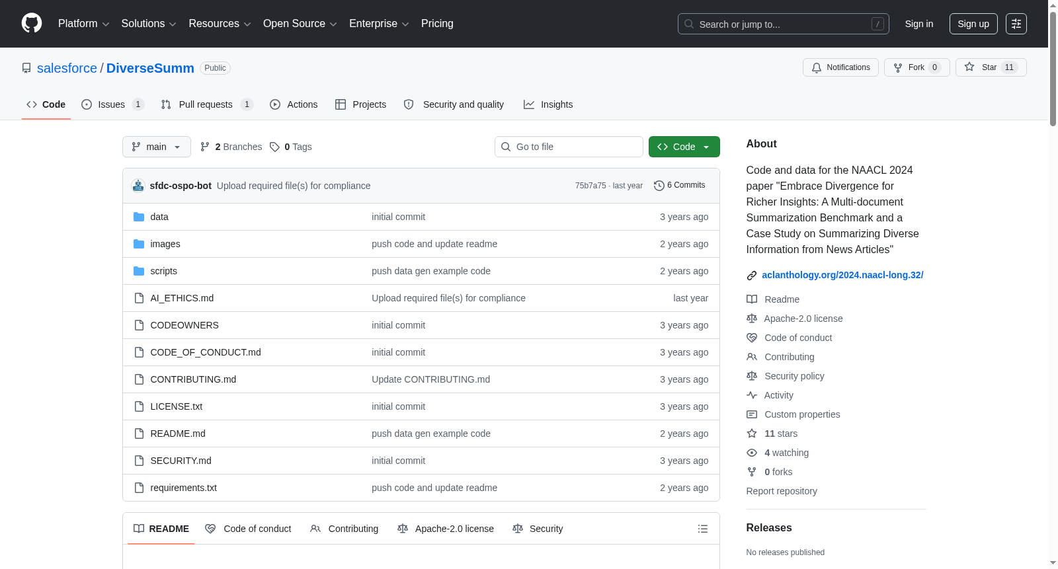Open the Pricing link
Image resolution: width=1058 pixels, height=569 pixels.
coord(437,24)
